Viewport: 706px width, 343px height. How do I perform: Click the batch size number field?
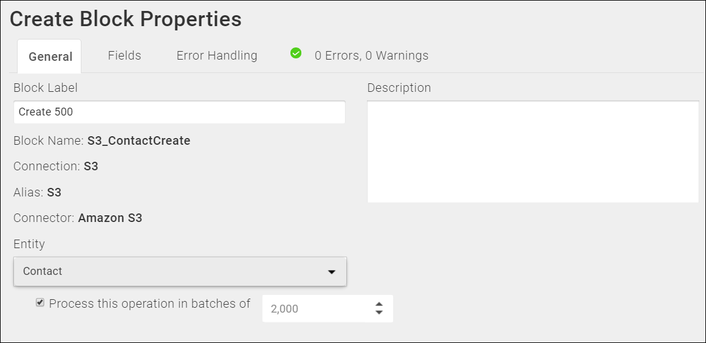(x=328, y=309)
